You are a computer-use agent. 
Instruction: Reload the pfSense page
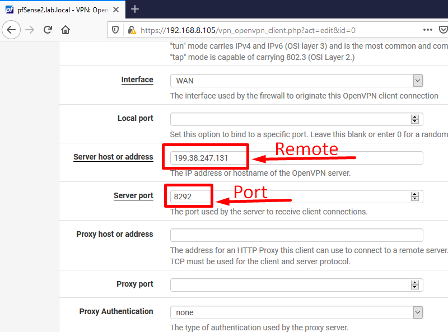[x=48, y=30]
